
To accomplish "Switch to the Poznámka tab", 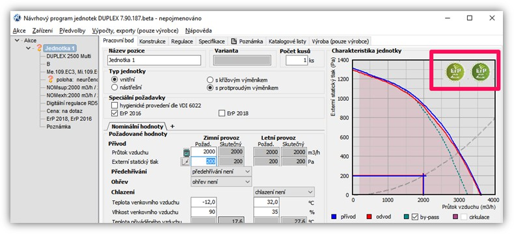I will point(247,42).
